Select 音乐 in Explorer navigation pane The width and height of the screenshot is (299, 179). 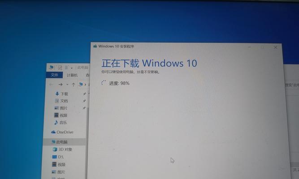(x=61, y=123)
